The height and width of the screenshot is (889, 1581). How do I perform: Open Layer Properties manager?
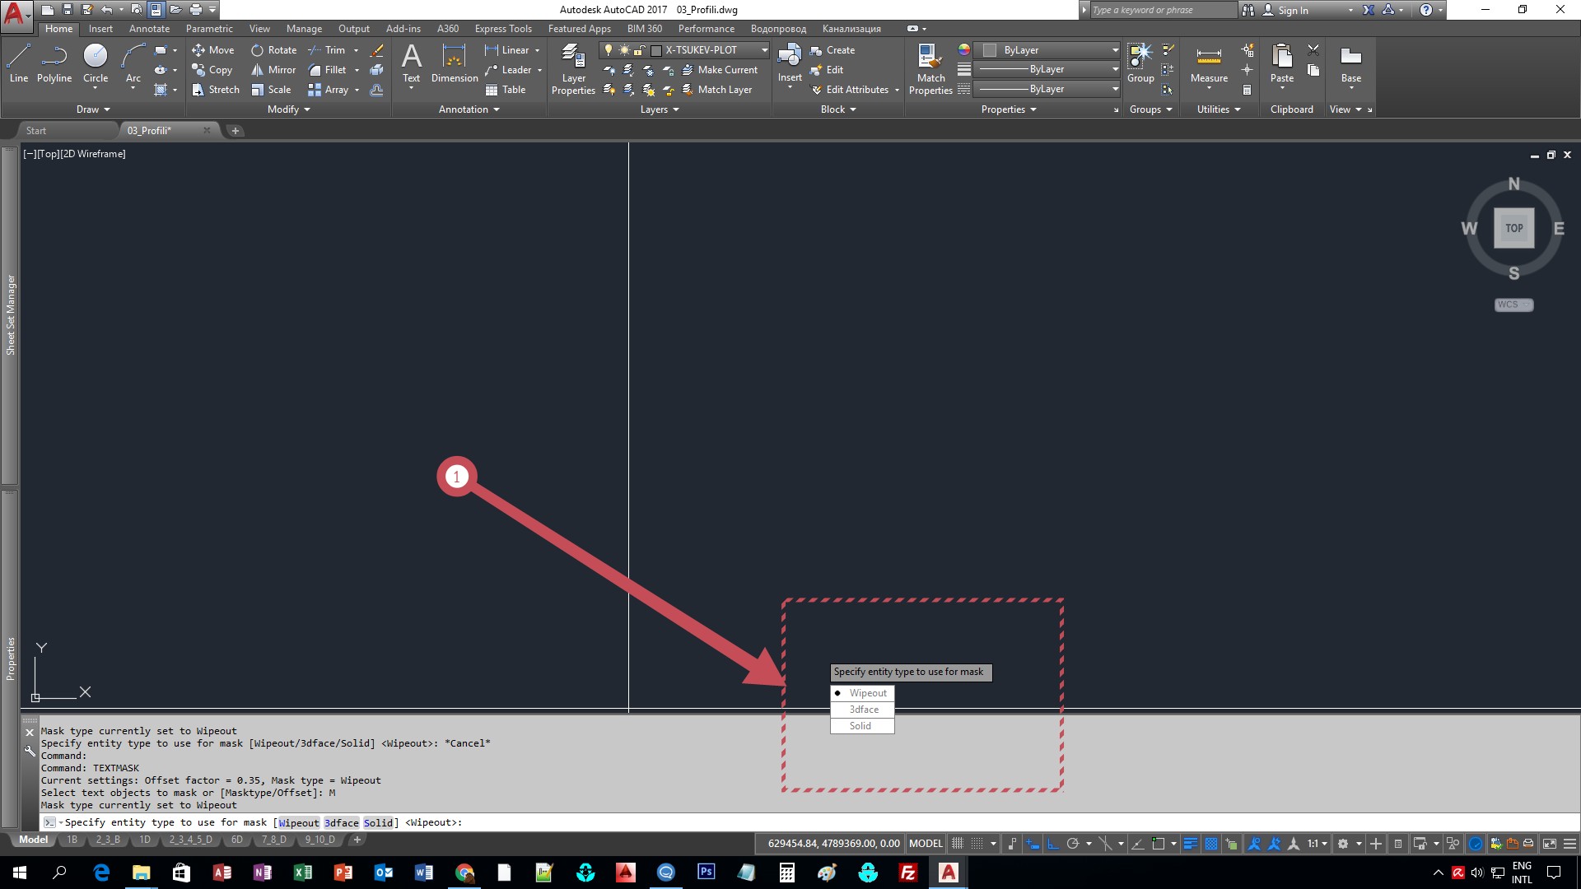(573, 70)
